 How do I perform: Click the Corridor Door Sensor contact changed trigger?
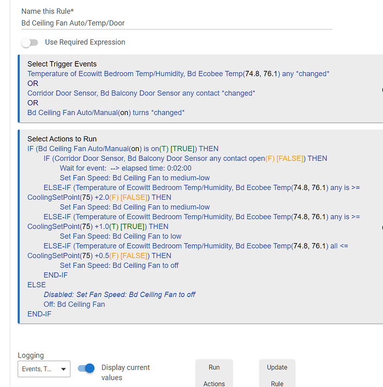point(141,93)
